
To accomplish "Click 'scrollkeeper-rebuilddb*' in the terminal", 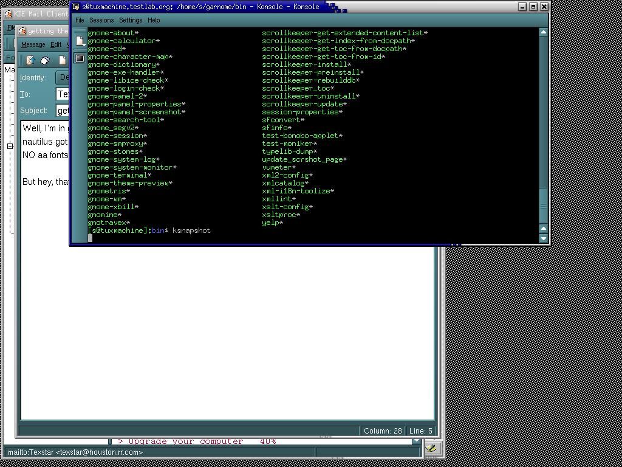I will pos(311,80).
